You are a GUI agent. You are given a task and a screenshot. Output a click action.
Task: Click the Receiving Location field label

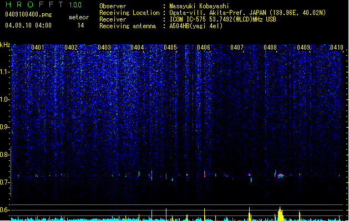click(x=129, y=13)
